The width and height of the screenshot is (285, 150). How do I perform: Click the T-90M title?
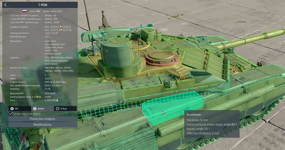(x=43, y=5)
